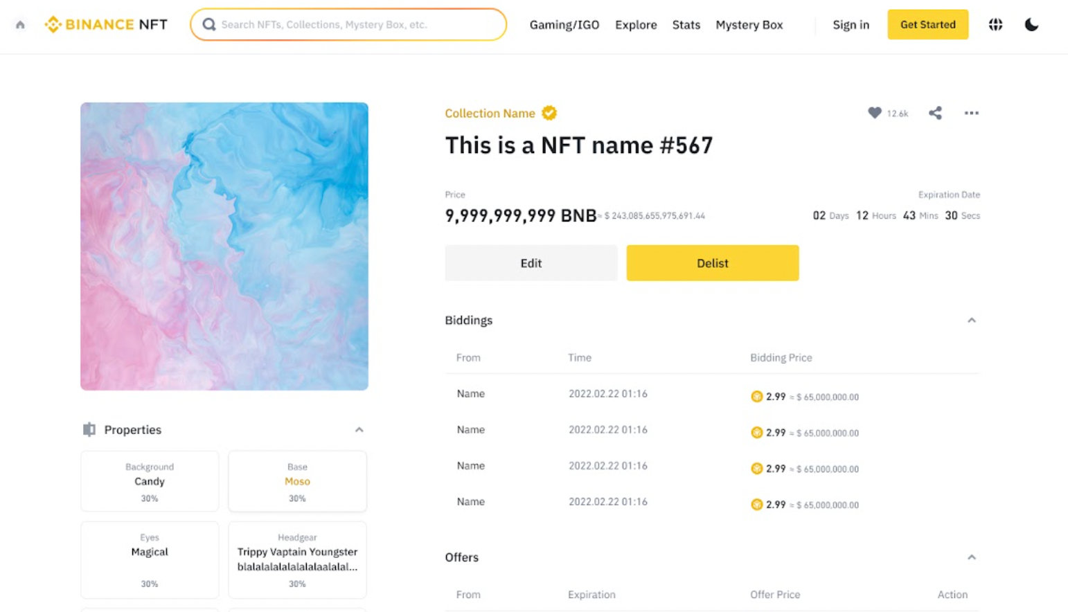Click the pink and blue NFT artwork
The height and width of the screenshot is (612, 1068).
[x=224, y=246]
